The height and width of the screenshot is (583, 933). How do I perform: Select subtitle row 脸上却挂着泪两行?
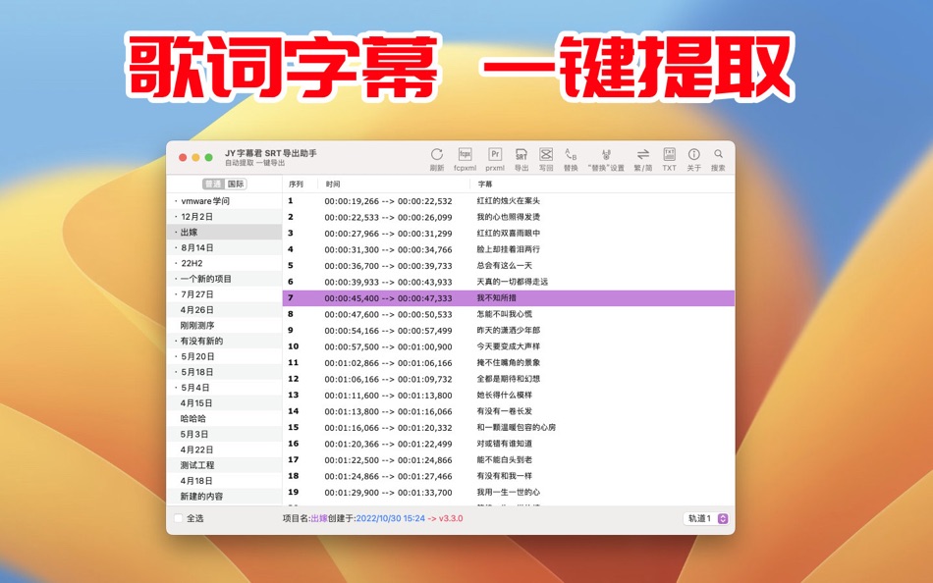(x=509, y=249)
